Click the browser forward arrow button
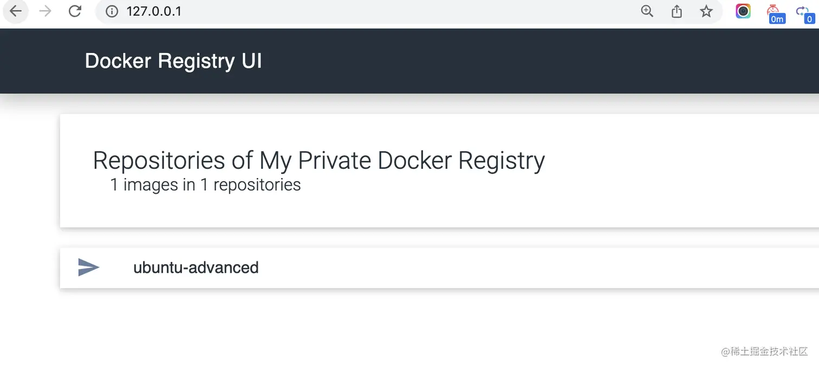Viewport: 819px width, 368px height. pyautogui.click(x=45, y=11)
